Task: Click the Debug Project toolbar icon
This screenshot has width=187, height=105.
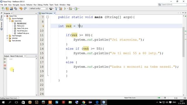Action: pyautogui.click(x=70, y=8)
